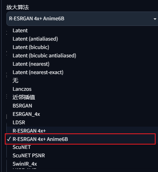Select Latent (bicubic) upscaler
The height and width of the screenshot is (172, 158).
coord(82,47)
